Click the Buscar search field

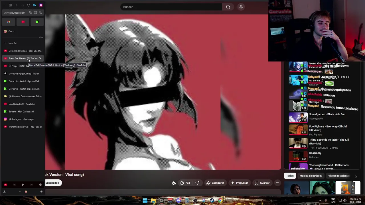[171, 7]
